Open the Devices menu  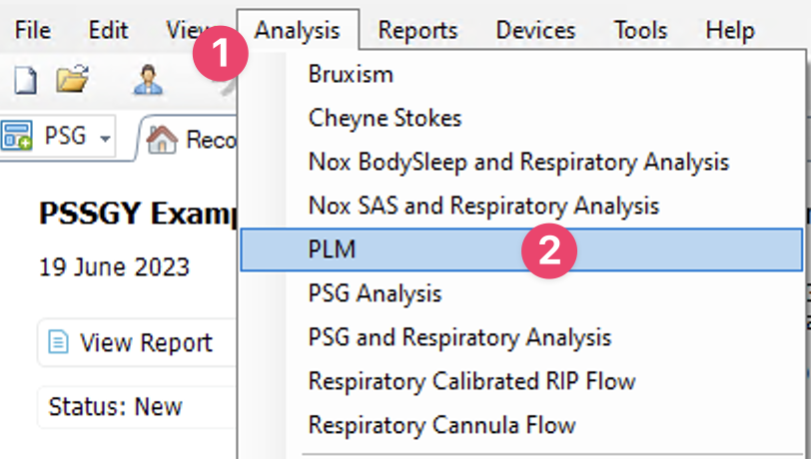coord(535,30)
